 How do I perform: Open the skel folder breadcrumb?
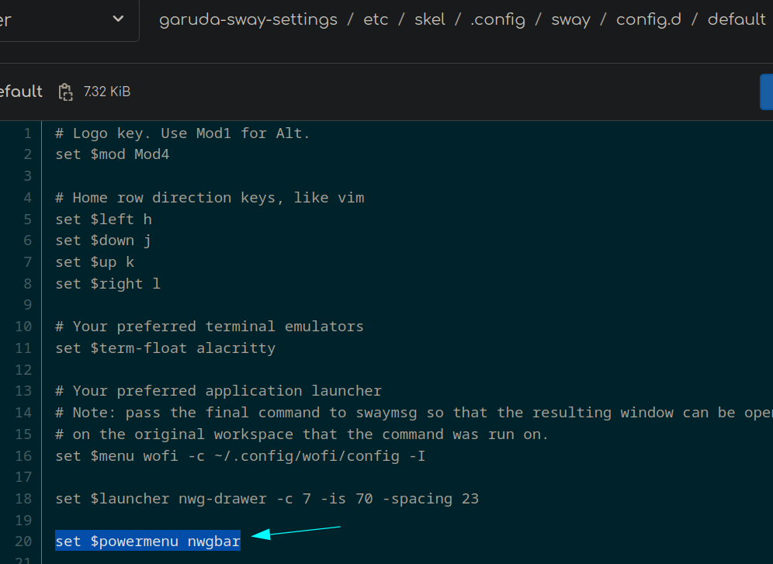[x=430, y=19]
